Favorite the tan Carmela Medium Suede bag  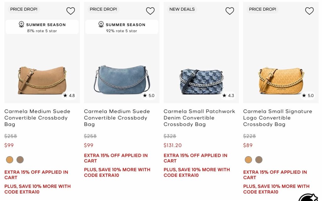(71, 11)
